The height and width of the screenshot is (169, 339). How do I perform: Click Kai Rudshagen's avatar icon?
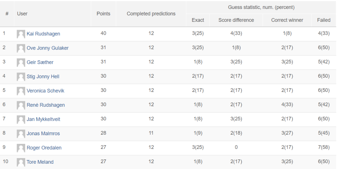coord(21,34)
